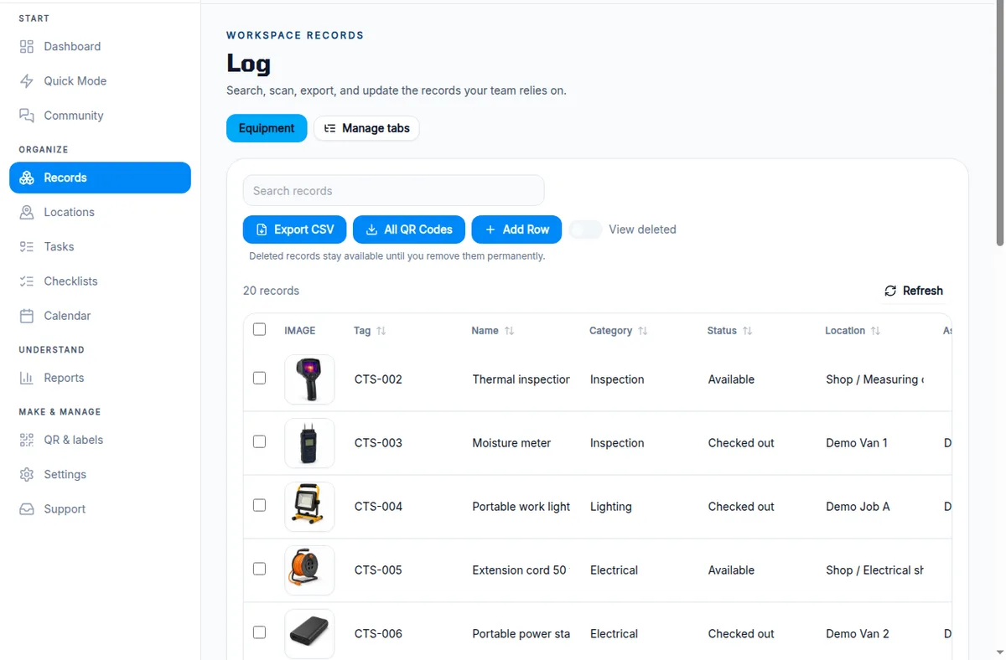Click the Name column sort arrows
Viewport: 1006px width, 660px height.
pos(509,331)
